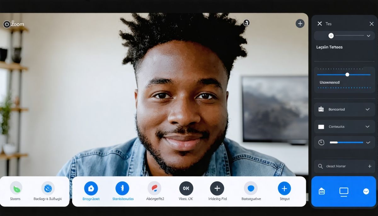Expand the Boncoriod dropdown
The width and height of the screenshot is (378, 216).
(x=367, y=109)
